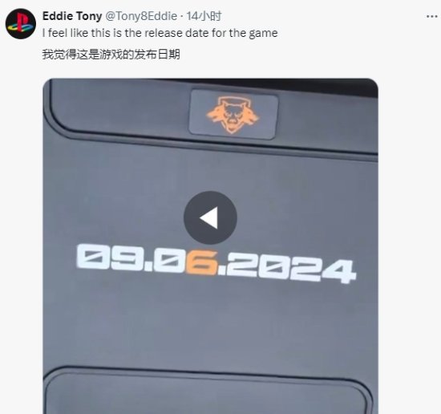The width and height of the screenshot is (441, 414).
Task: Open the three-dot more options menu
Action: point(431,17)
